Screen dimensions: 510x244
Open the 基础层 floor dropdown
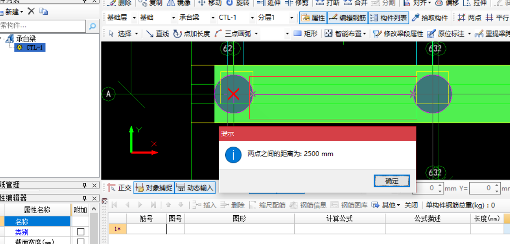[x=134, y=18]
